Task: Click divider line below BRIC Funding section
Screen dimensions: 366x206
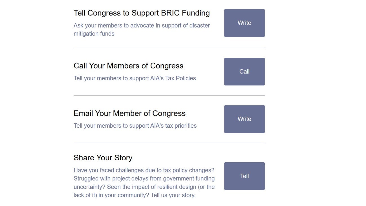Action: click(169, 48)
